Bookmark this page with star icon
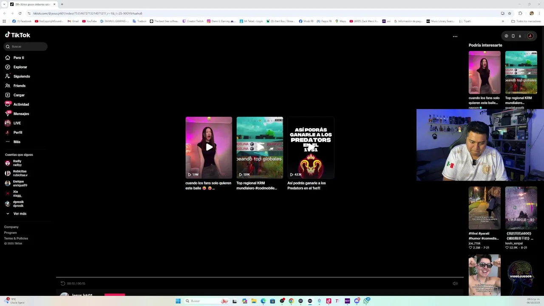 pyautogui.click(x=509, y=13)
